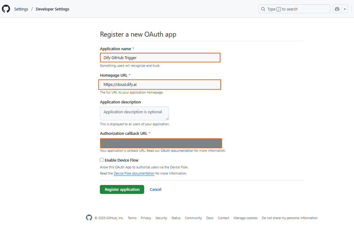354x229 pixels.
Task: Open the Device Flow documentation link
Action: (134, 174)
